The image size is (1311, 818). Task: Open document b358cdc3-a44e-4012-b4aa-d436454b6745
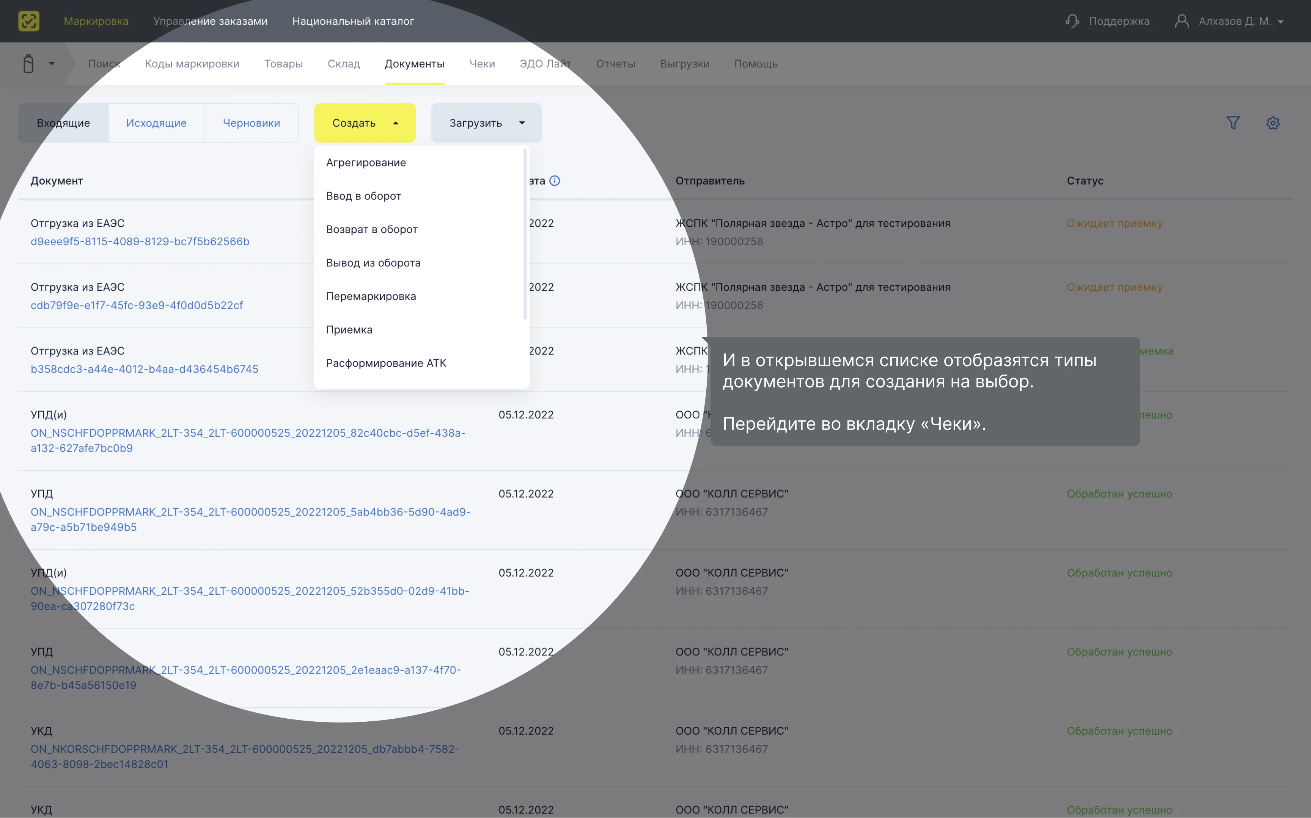click(145, 369)
